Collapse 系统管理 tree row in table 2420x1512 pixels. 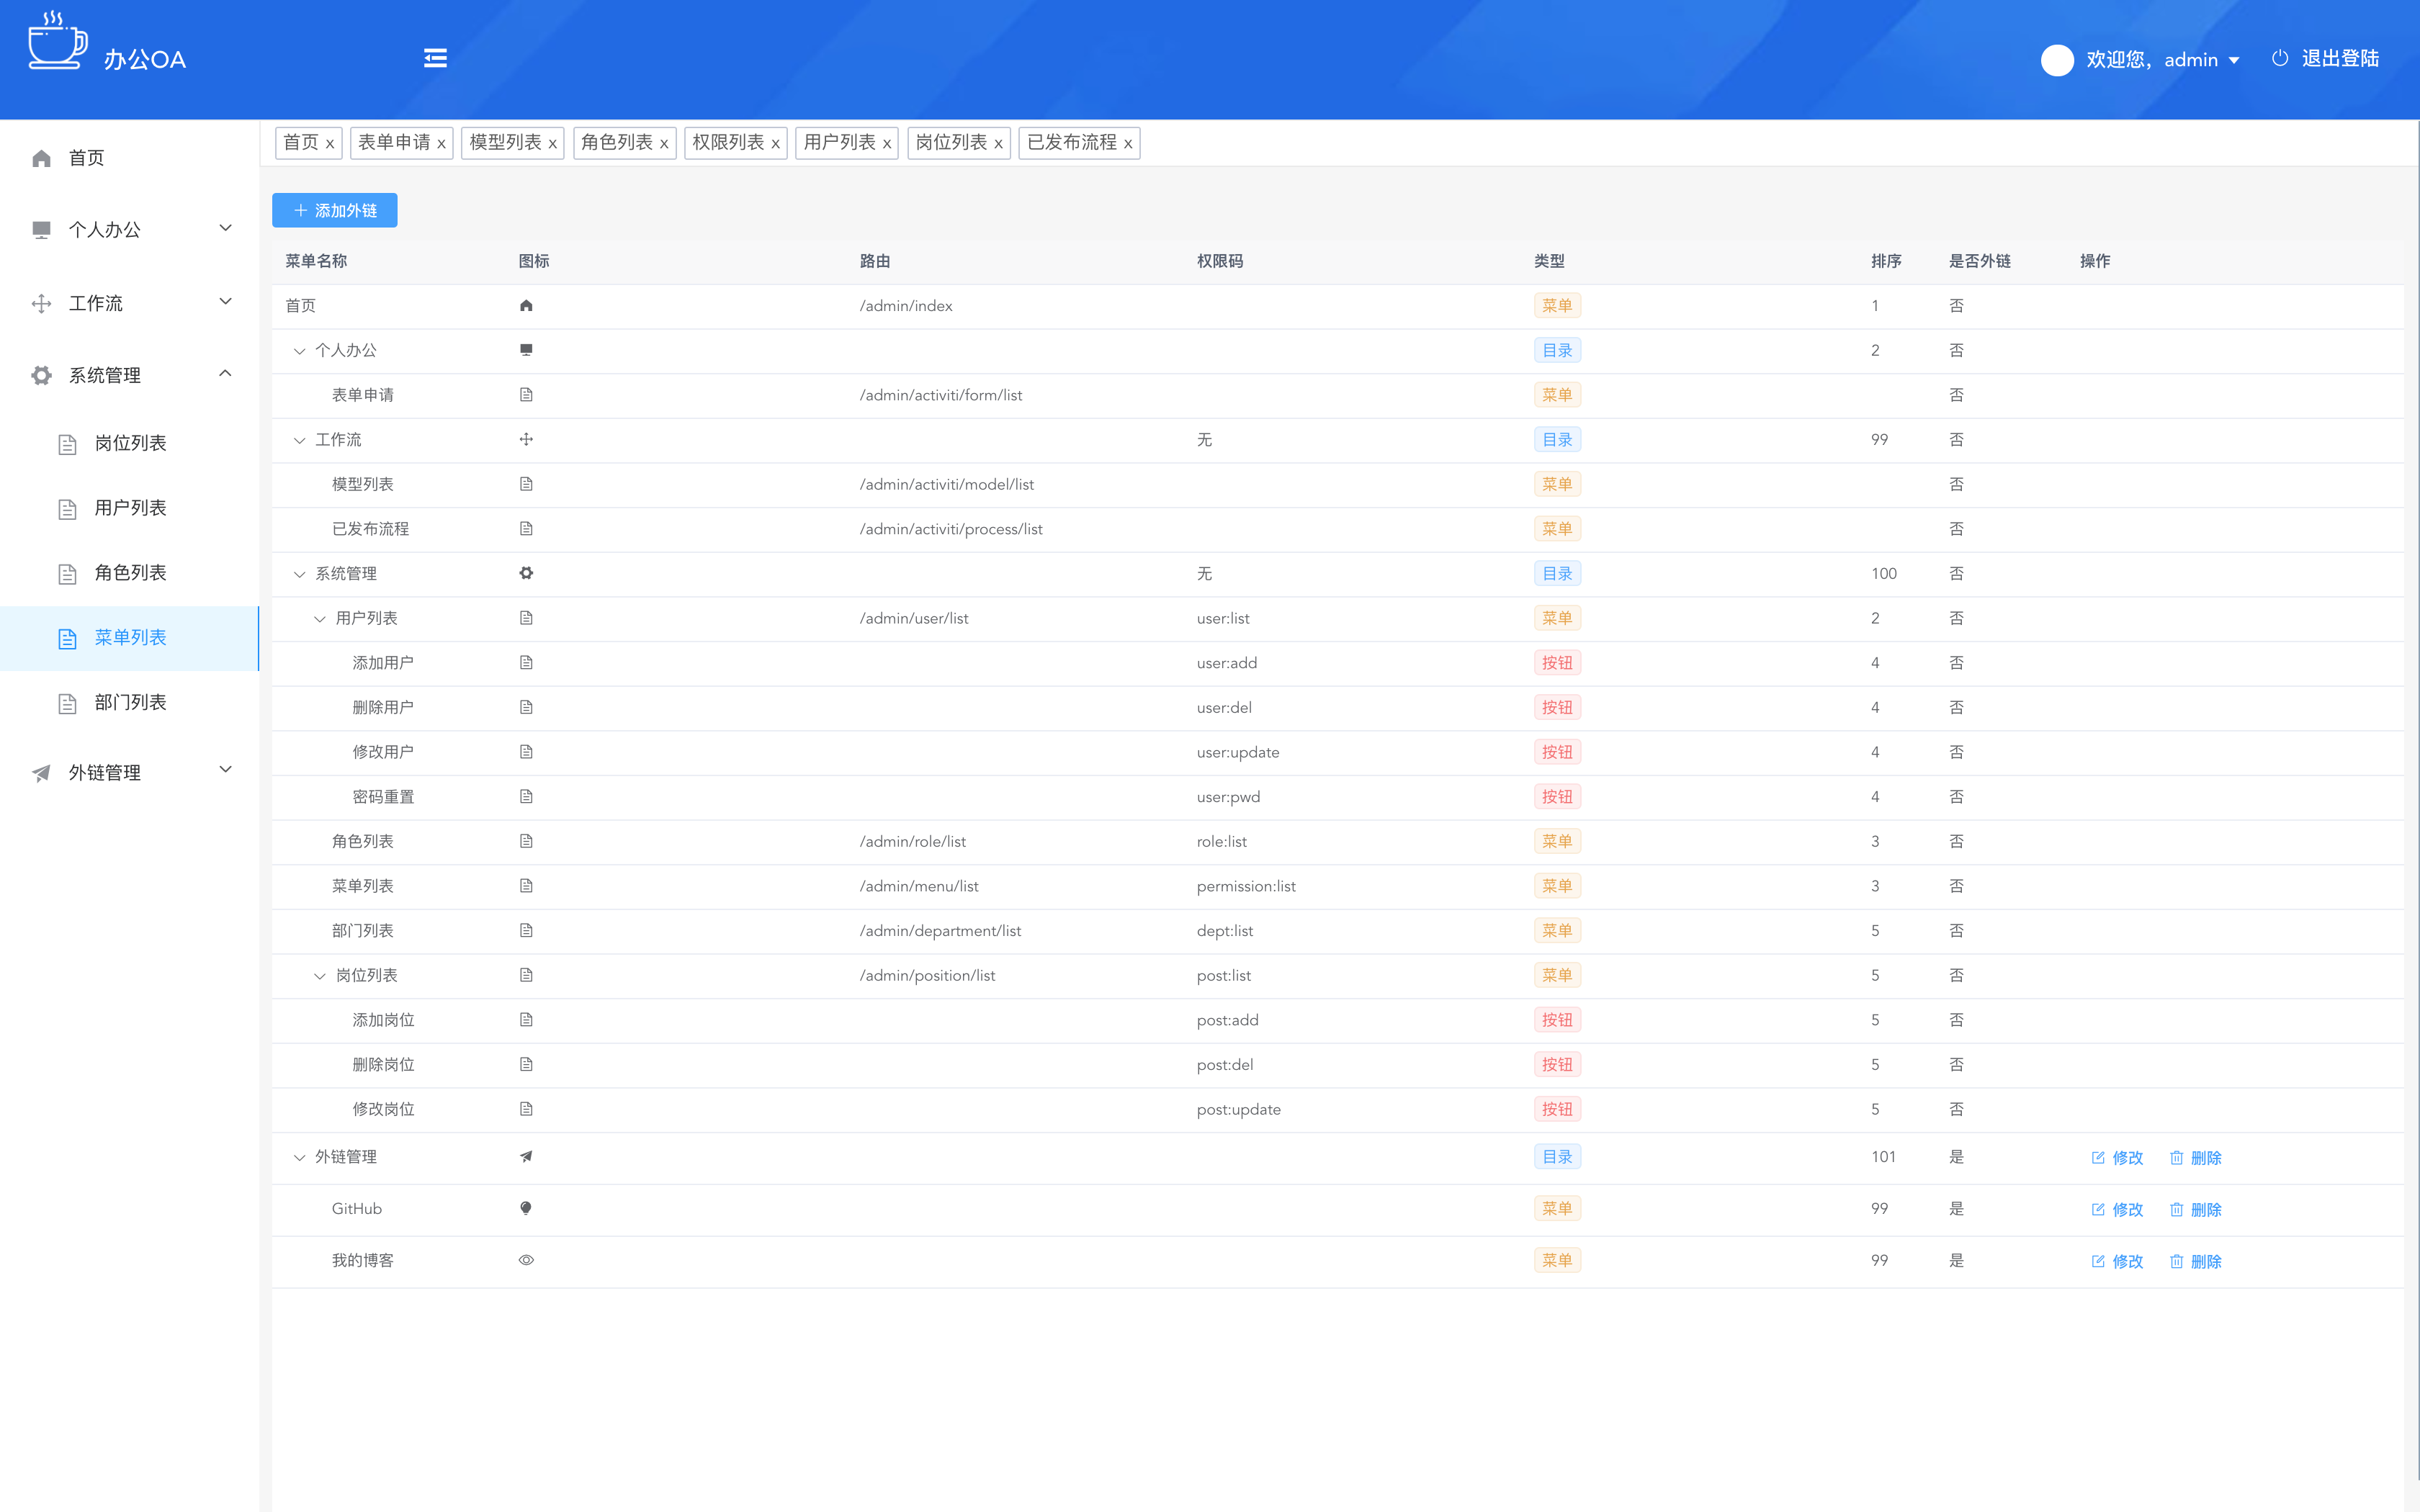[299, 574]
